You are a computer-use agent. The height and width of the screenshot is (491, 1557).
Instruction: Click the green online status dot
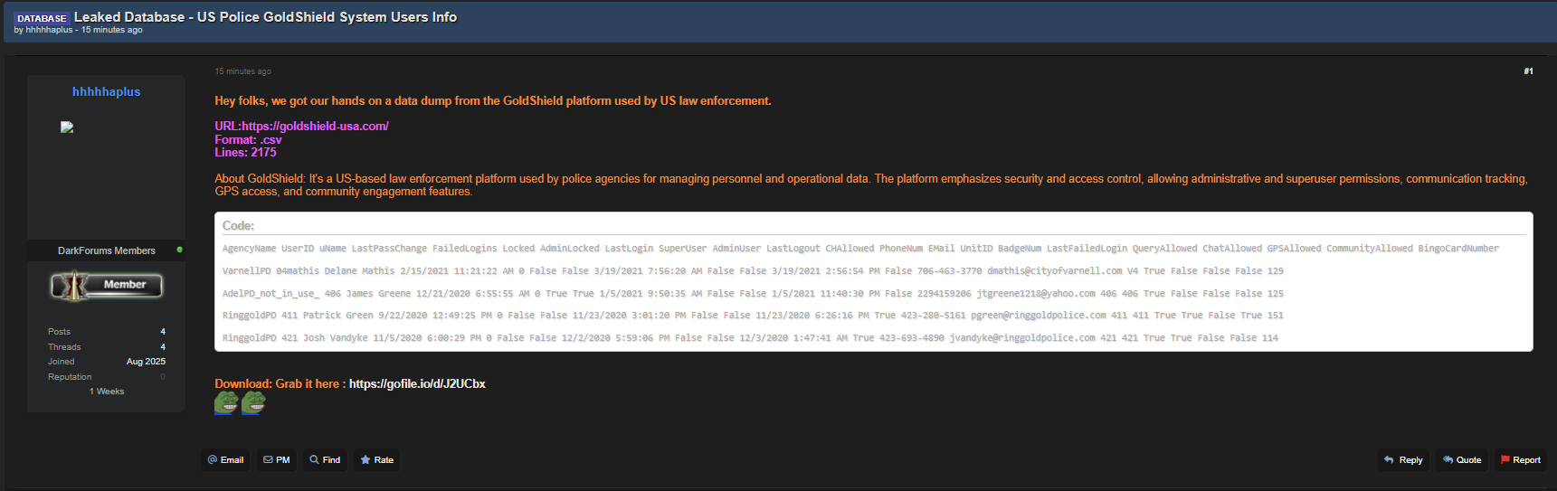[180, 250]
